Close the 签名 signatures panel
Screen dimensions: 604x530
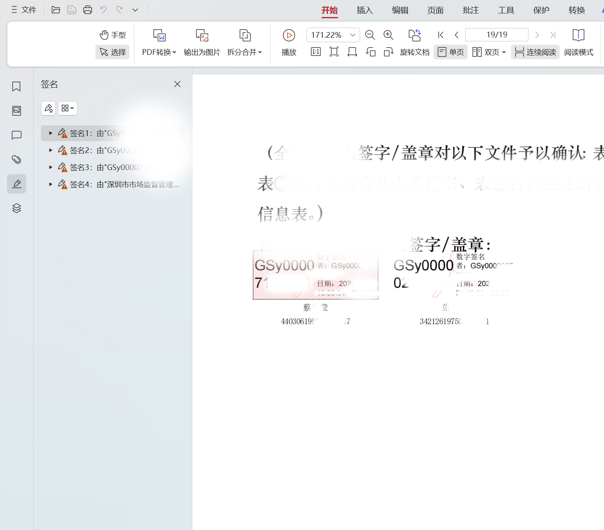177,84
